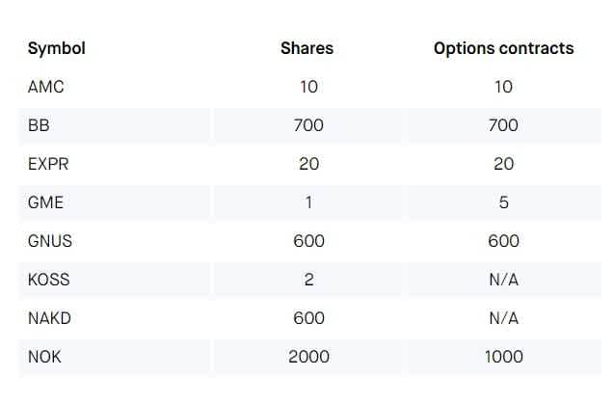Screen dimensions: 613x404
Task: Select the AMC symbol cell
Action: click(x=44, y=87)
